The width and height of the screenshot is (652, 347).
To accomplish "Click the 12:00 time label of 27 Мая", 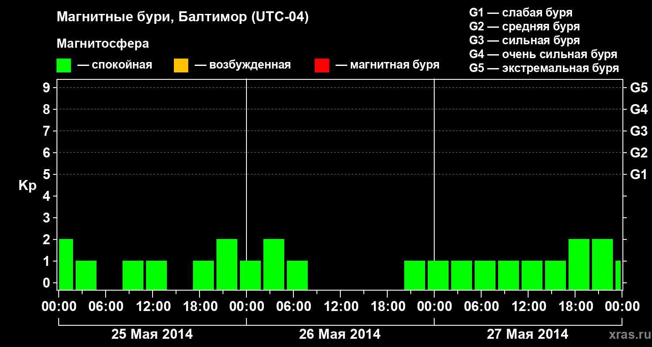I will coord(528,307).
